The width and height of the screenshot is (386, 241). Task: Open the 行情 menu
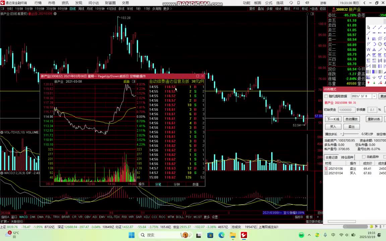pyautogui.click(x=38, y=3)
